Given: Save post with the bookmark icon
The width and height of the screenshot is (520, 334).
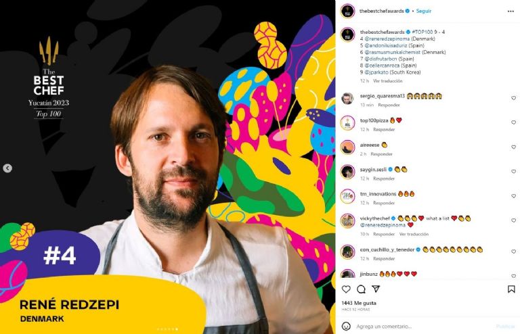Looking at the screenshot, I should 511,289.
